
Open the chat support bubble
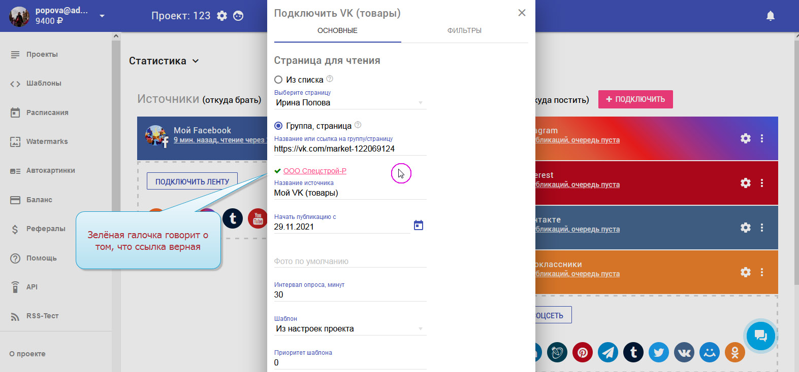(x=760, y=336)
